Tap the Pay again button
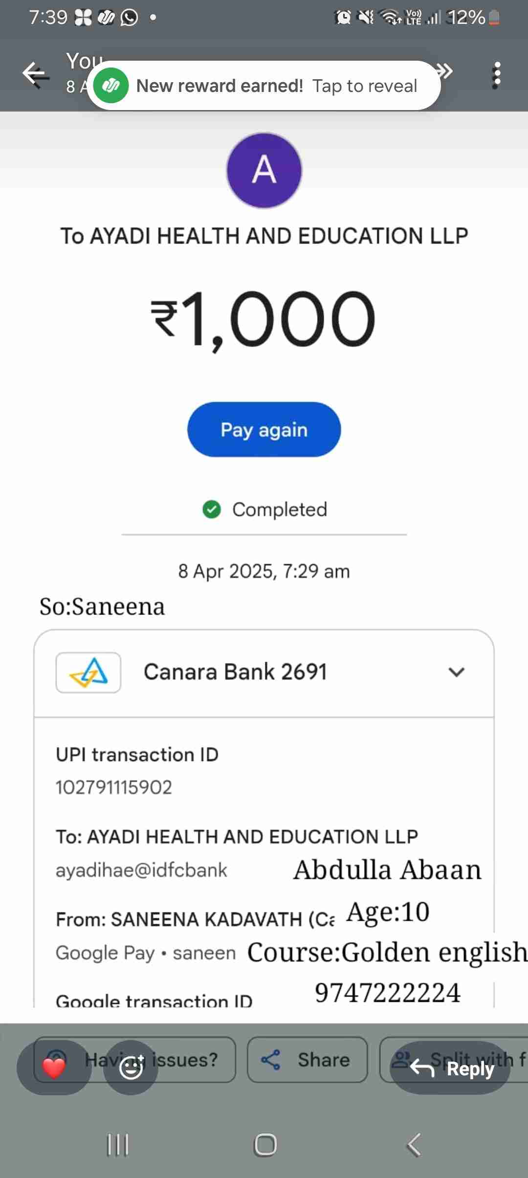The height and width of the screenshot is (1178, 528). click(264, 430)
